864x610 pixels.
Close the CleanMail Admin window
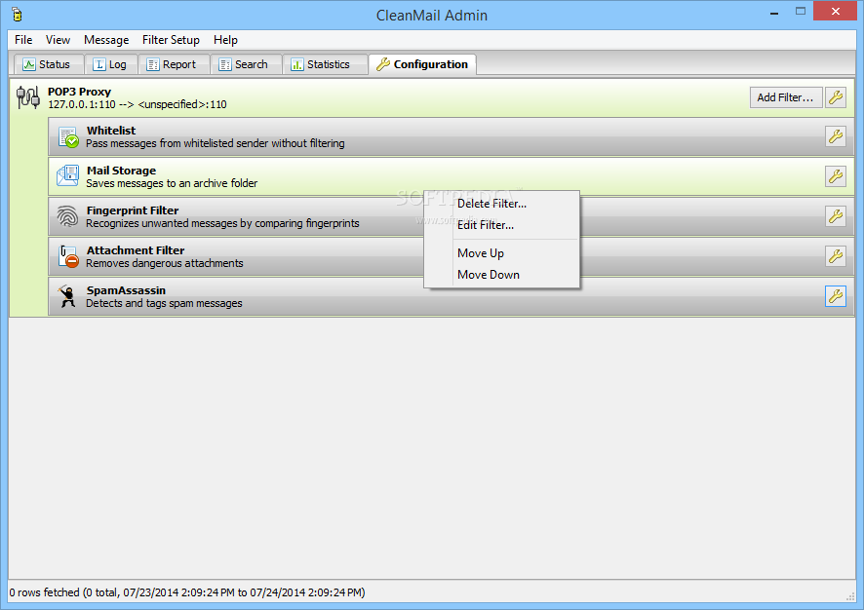click(x=836, y=12)
